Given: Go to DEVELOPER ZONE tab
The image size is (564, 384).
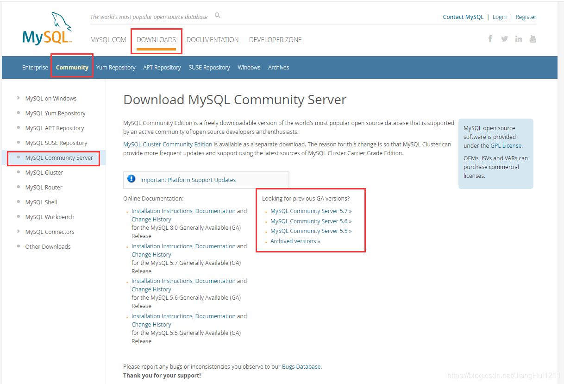Looking at the screenshot, I should click(276, 40).
